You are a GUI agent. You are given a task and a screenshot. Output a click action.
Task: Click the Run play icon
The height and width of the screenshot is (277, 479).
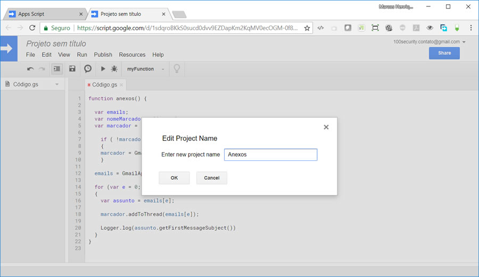[x=103, y=69]
